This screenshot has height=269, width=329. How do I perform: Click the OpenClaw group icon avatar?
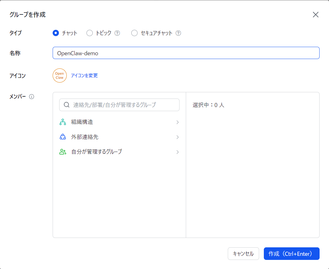click(x=60, y=75)
